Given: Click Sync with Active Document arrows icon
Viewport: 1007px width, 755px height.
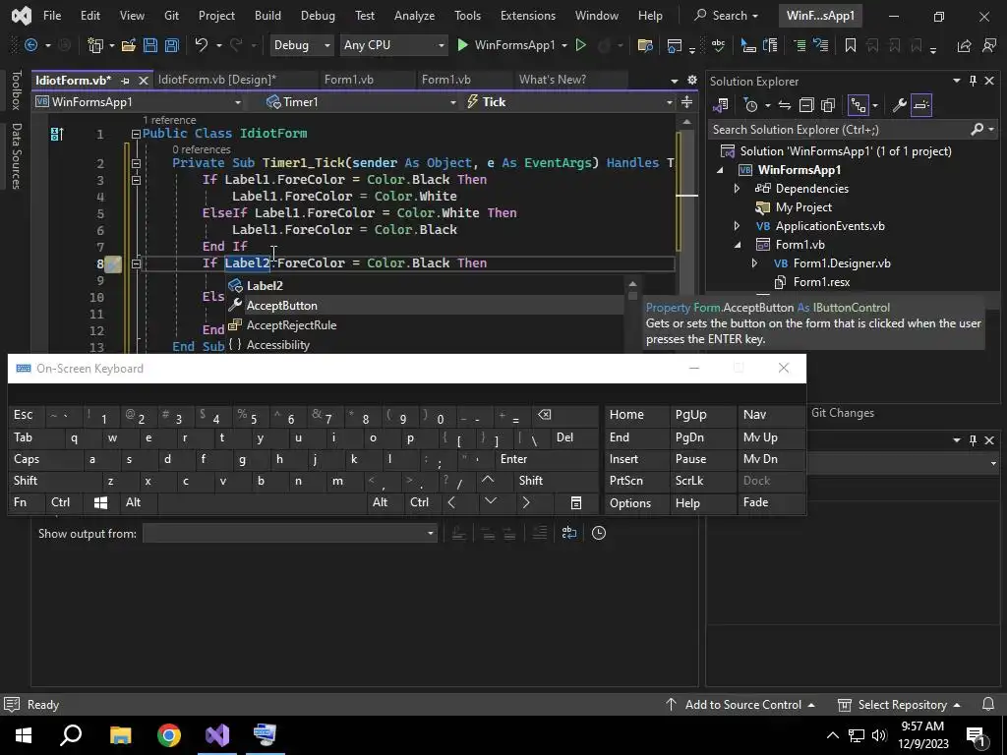Looking at the screenshot, I should pyautogui.click(x=784, y=105).
